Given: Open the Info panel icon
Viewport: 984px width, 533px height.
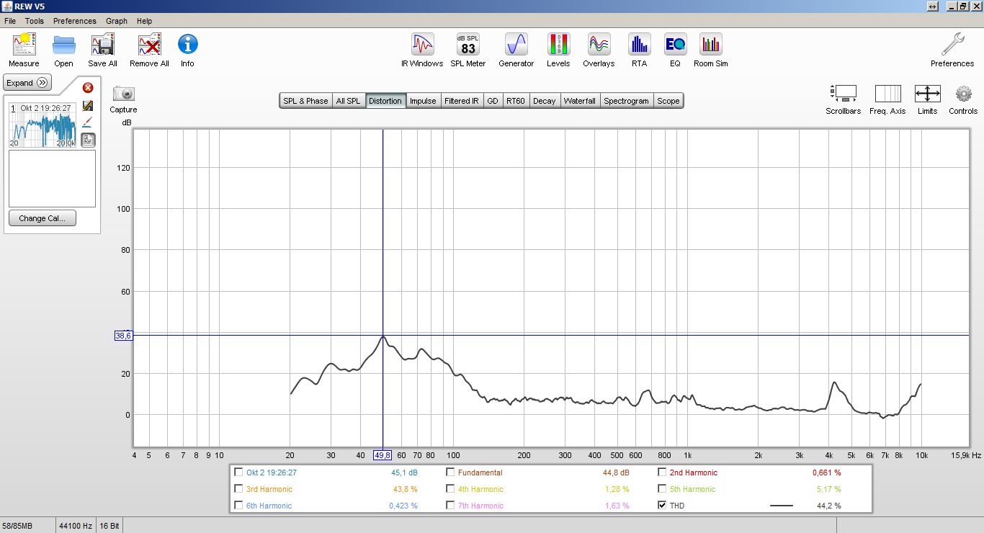Looking at the screenshot, I should [187, 45].
